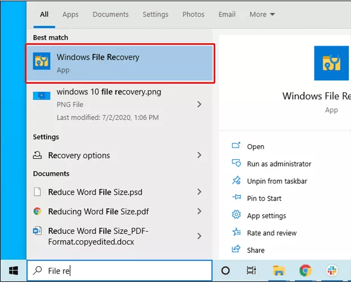Open Recovery options setting
The height and width of the screenshot is (283, 351).
click(119, 155)
